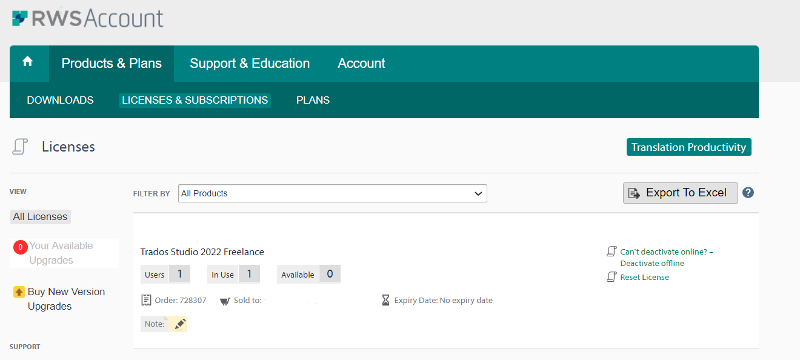This screenshot has width=800, height=360.
Task: Click the red 0 upgrades badge
Action: (21, 247)
